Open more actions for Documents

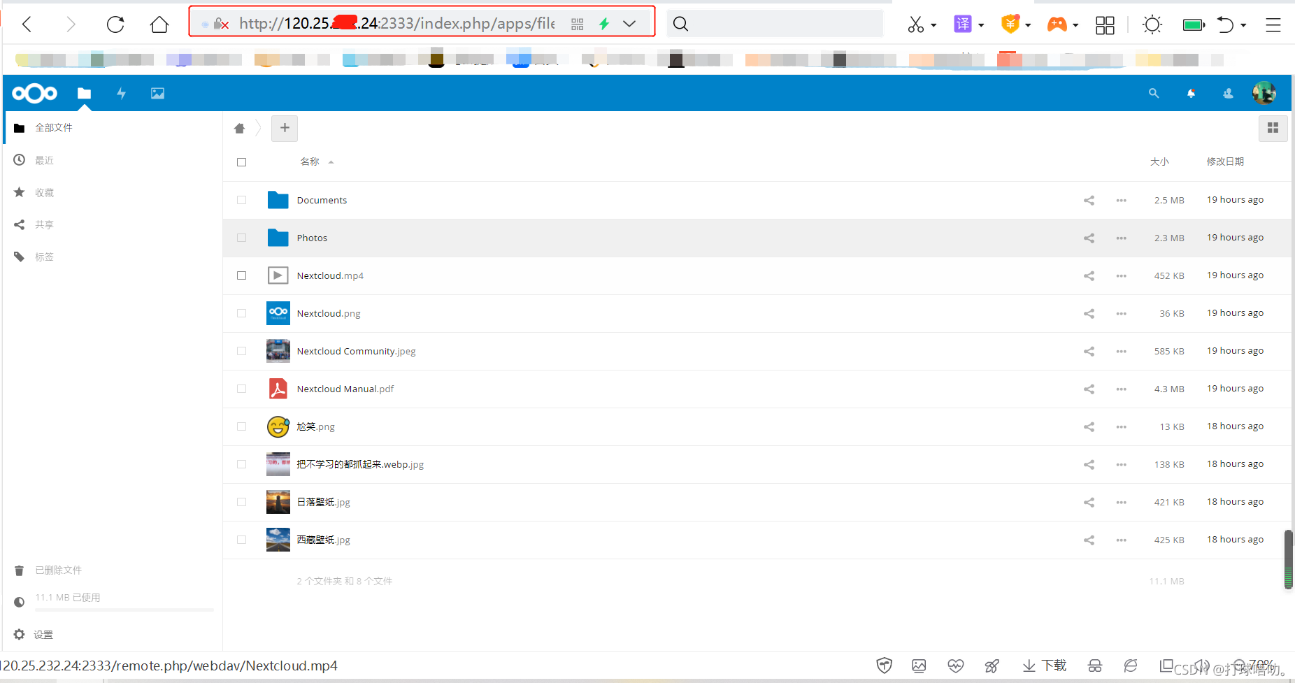tap(1122, 201)
